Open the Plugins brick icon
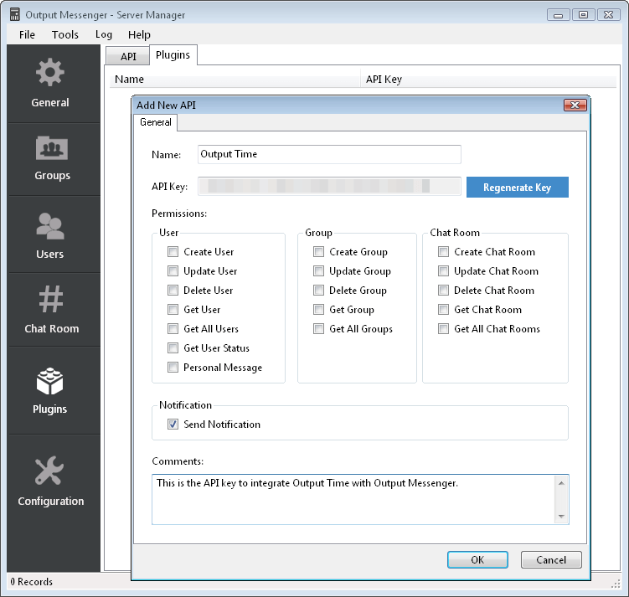This screenshot has height=597, width=629. click(x=49, y=381)
